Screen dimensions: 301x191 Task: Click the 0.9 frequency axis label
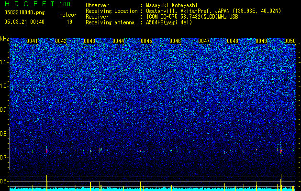(x=4, y=110)
